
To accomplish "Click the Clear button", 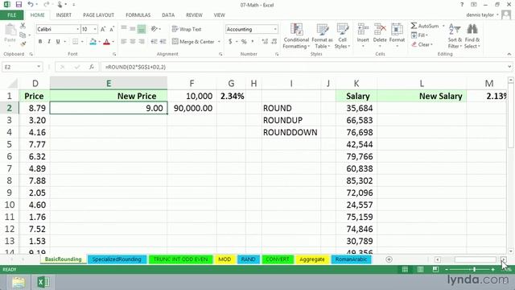I will 422,44.
